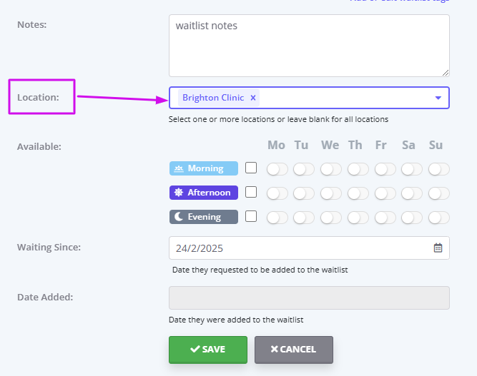Check the Afternoon all-days checkbox

tap(251, 192)
